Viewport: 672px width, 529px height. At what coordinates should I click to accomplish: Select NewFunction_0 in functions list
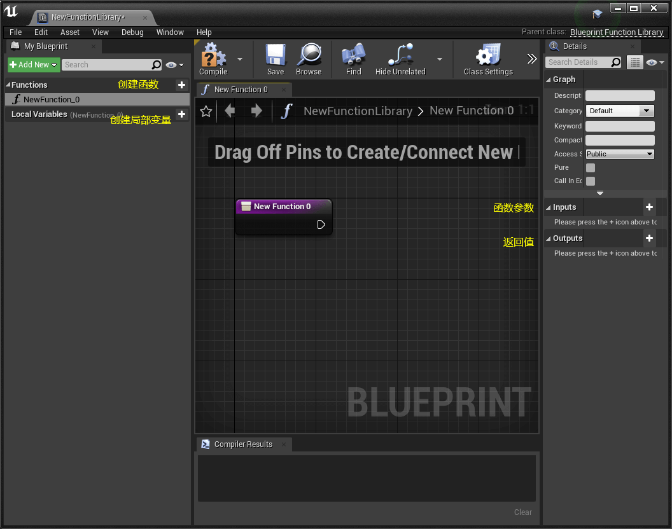pos(97,99)
